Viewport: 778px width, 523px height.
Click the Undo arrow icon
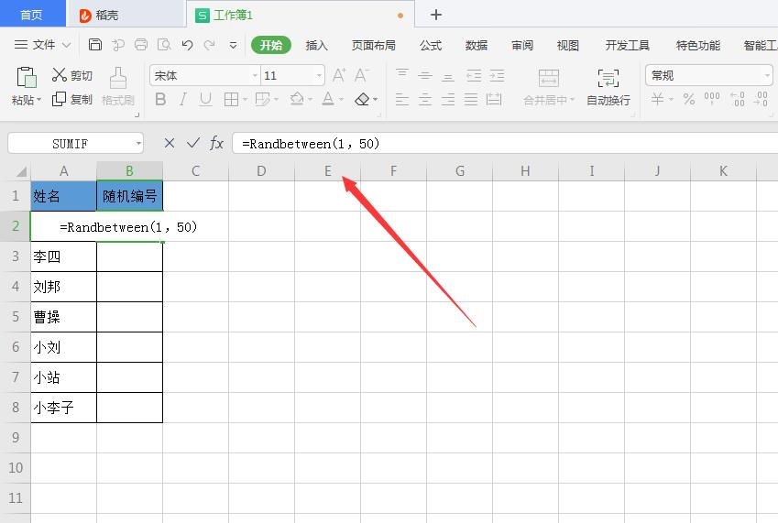(187, 45)
